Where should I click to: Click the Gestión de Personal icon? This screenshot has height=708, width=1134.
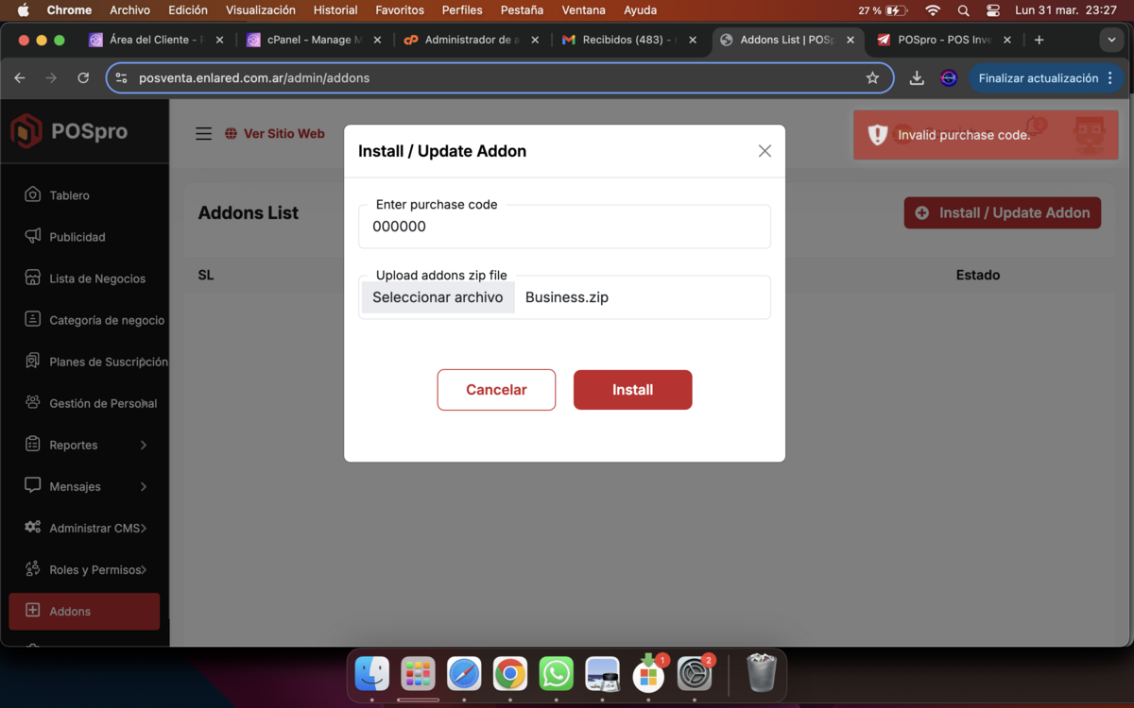(33, 402)
